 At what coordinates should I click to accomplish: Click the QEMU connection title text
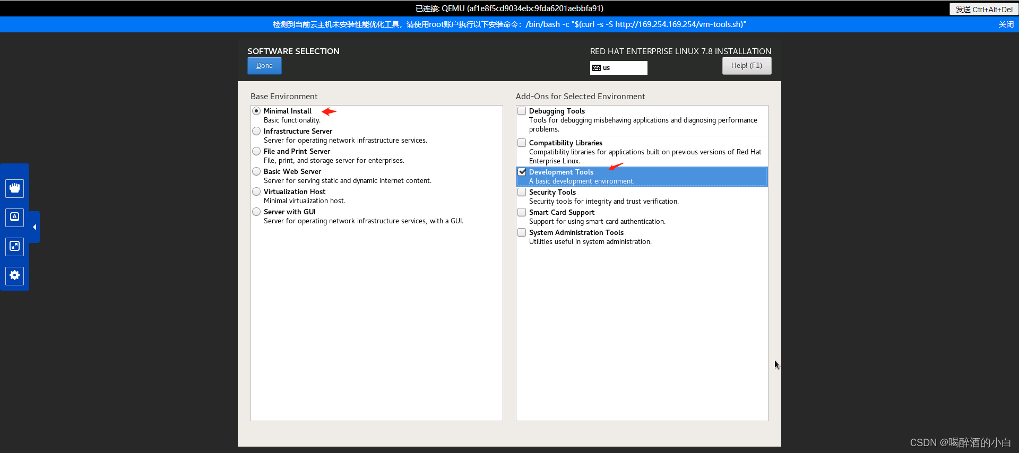tap(509, 8)
